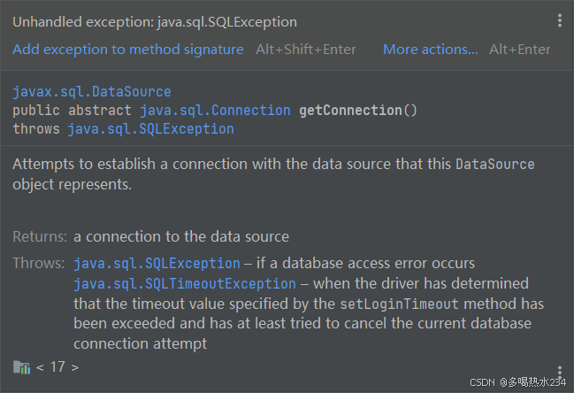Click the inline DataSource code word

[x=495, y=165]
